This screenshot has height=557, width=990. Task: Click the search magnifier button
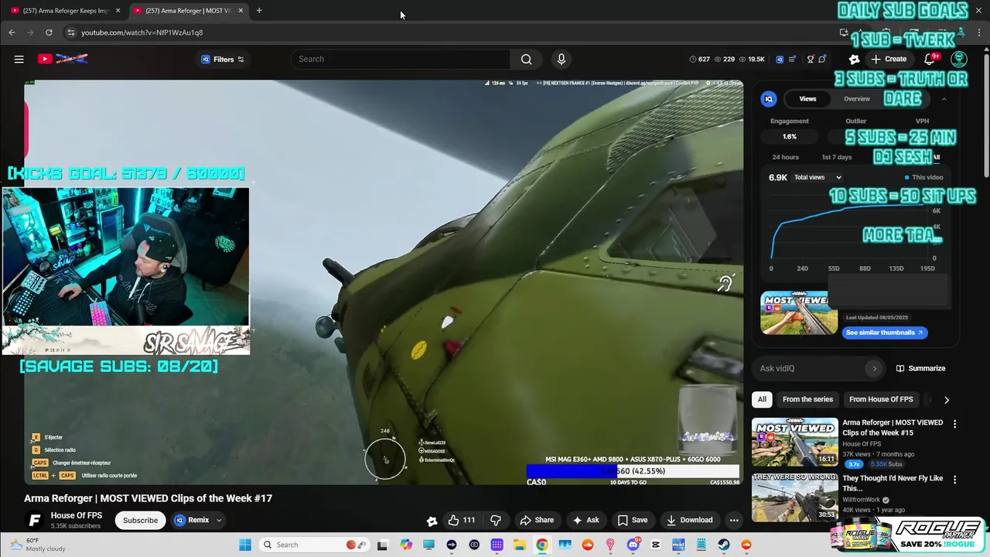pos(526,59)
